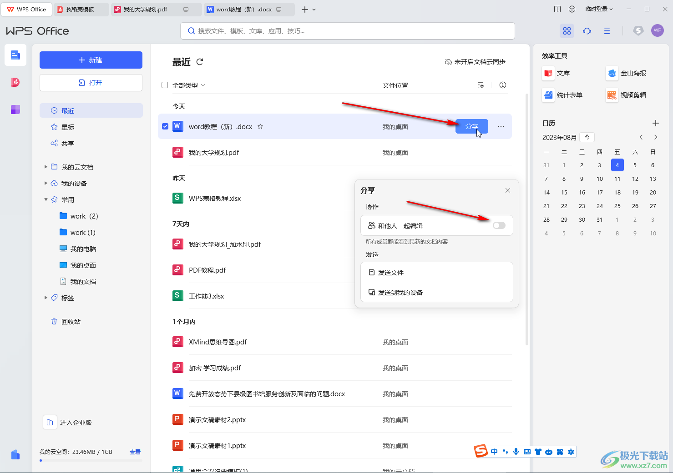Image resolution: width=673 pixels, height=473 pixels.
Task: Open the Docer templates icon in left rail
Action: [x=15, y=82]
